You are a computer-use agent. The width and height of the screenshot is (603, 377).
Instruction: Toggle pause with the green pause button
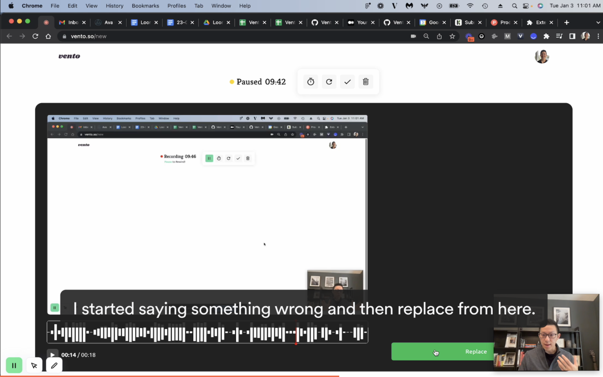pos(14,365)
